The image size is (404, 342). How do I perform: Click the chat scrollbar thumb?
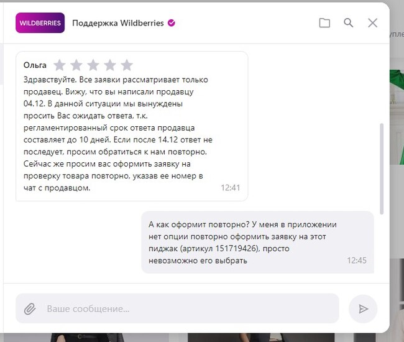382,169
